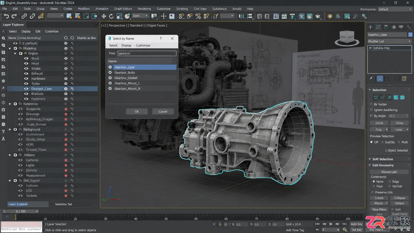Choose Polygon sub-object level icon
Screen dimensions: 414x233
[x=396, y=98]
